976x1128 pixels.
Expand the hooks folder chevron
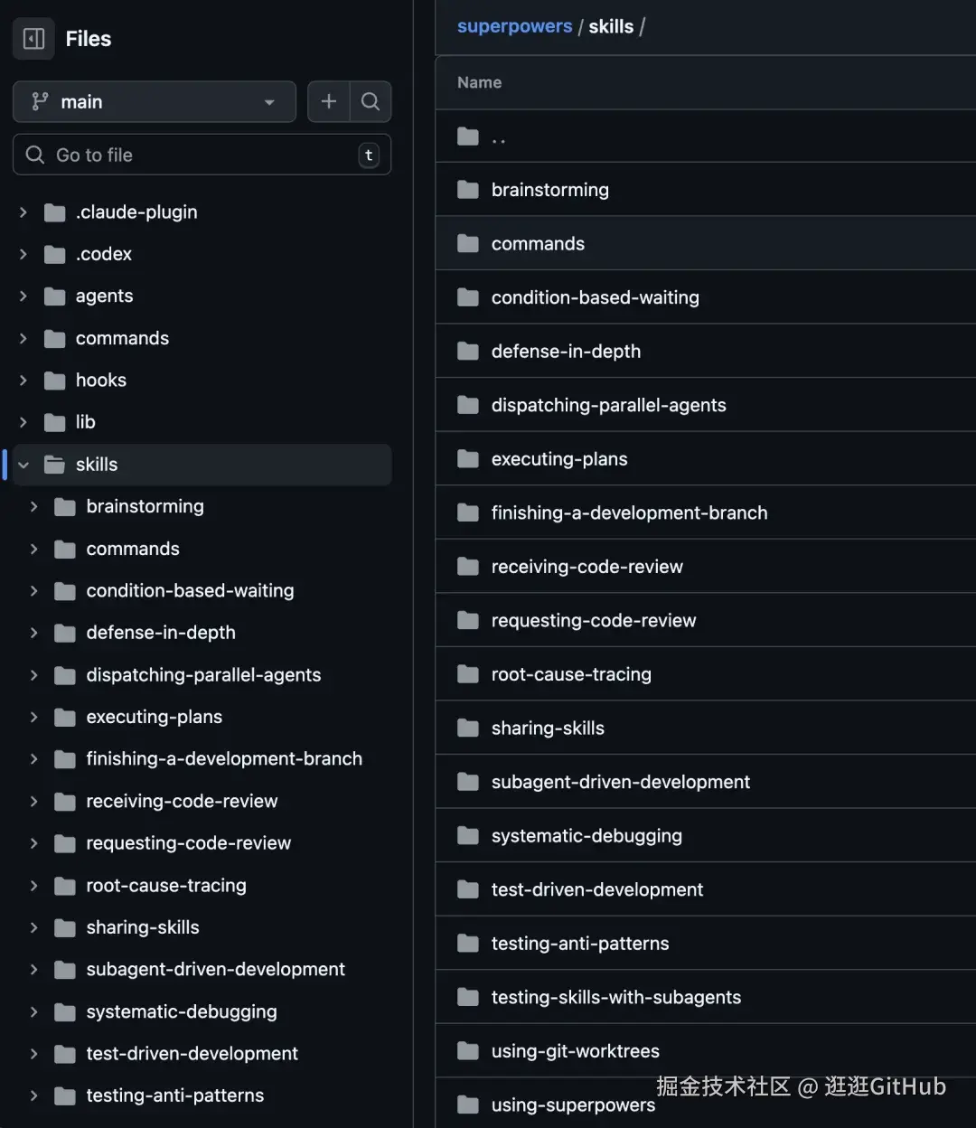point(23,381)
